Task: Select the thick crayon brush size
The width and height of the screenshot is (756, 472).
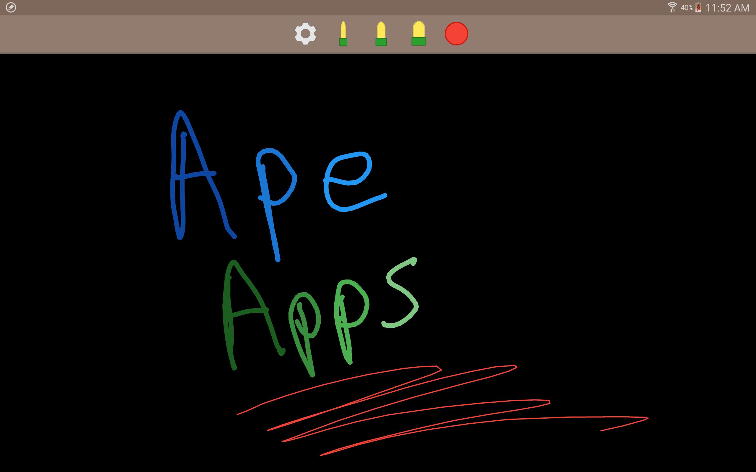Action: tap(419, 33)
